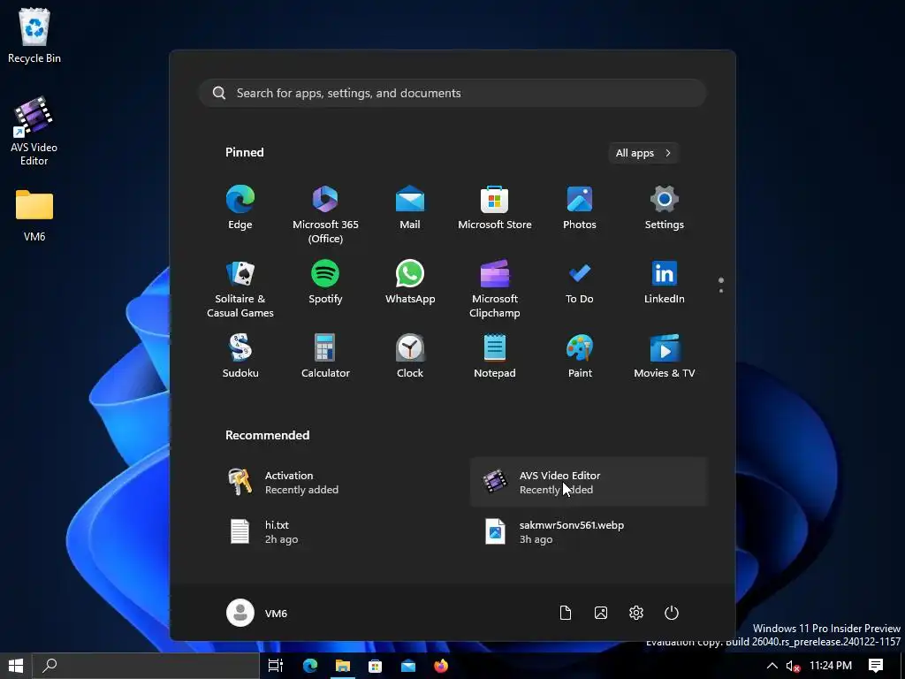This screenshot has width=905, height=679.
Task: Open Paint
Action: 580,356
